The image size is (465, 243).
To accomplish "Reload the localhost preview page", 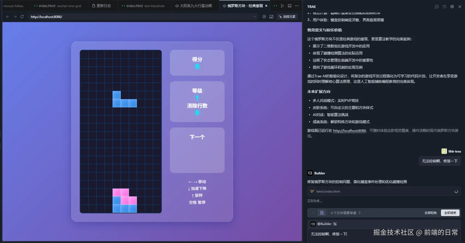I will [22, 17].
